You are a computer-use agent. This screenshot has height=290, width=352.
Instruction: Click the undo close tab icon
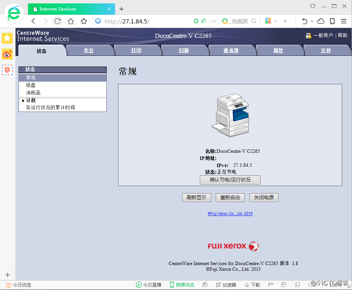tap(305, 21)
